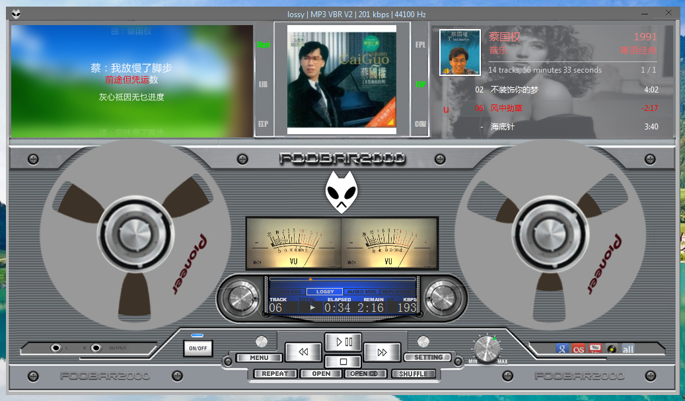Click the small album thumbnail in playlist header
Image resolution: width=685 pixels, height=401 pixels.
point(460,52)
